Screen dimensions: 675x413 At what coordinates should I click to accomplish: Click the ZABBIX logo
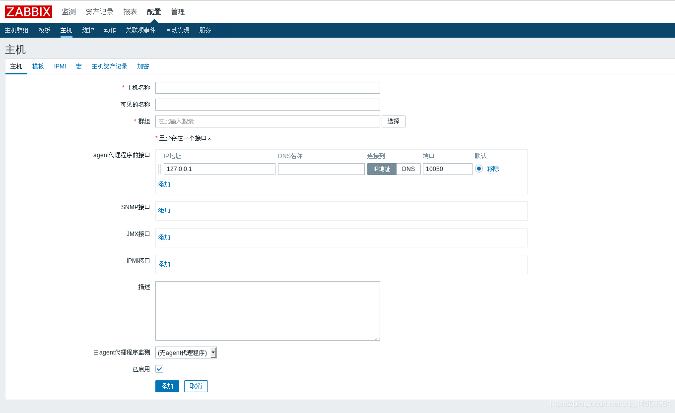tap(28, 11)
